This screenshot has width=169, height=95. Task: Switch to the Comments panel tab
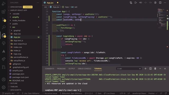coord(50,69)
